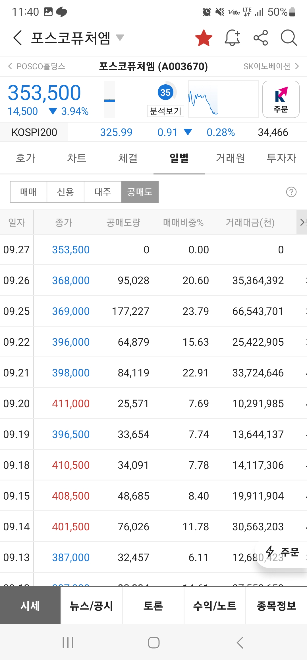Tap closing price 410,500 on 09.18
The image size is (307, 660).
coord(71,465)
